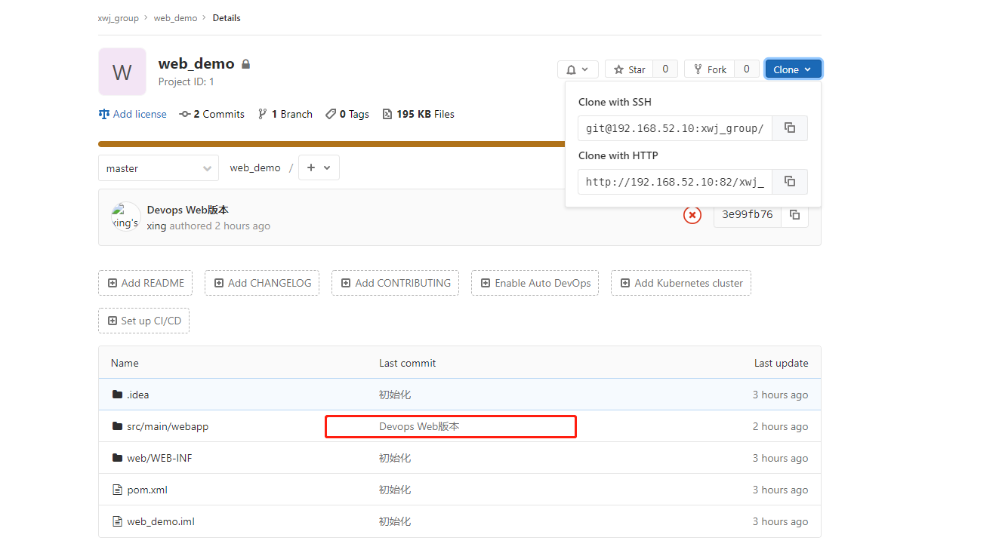Open the web/WEB-INF folder
Viewport: 999px width, 556px height.
[159, 458]
